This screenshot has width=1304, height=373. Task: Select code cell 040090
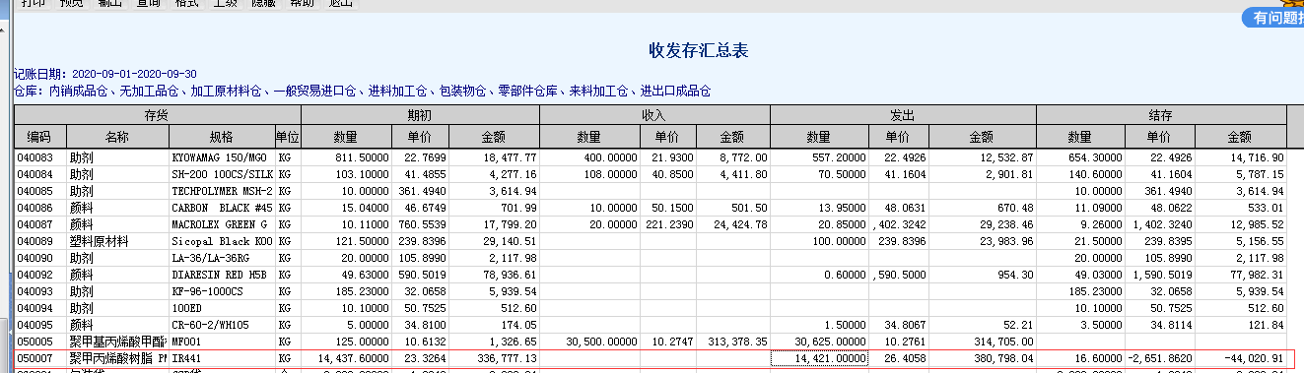39,259
